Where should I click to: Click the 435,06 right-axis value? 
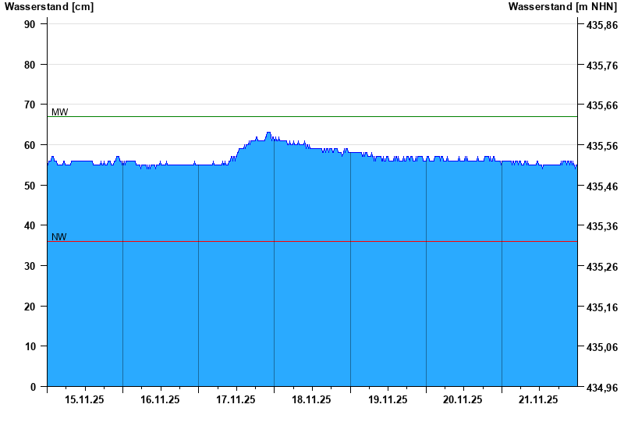[x=602, y=347]
